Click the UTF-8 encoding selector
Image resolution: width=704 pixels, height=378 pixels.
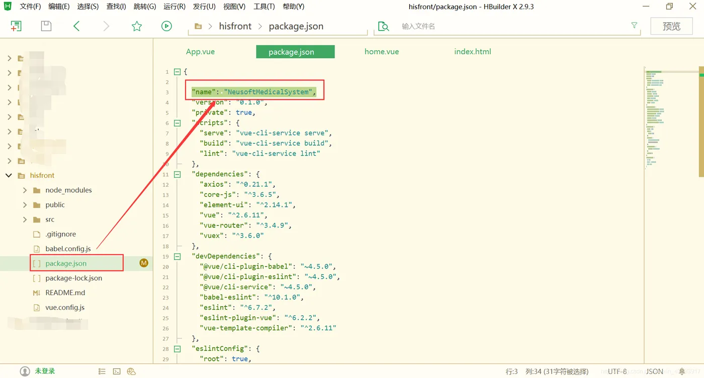click(x=617, y=371)
